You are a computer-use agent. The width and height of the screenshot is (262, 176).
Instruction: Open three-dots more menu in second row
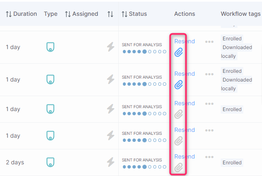[210, 74]
